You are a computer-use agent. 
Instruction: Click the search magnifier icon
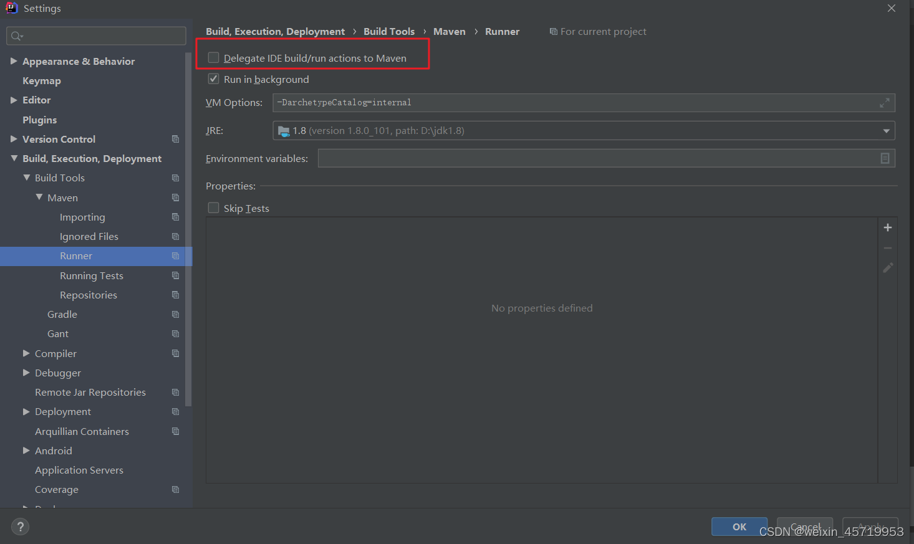[x=17, y=36]
